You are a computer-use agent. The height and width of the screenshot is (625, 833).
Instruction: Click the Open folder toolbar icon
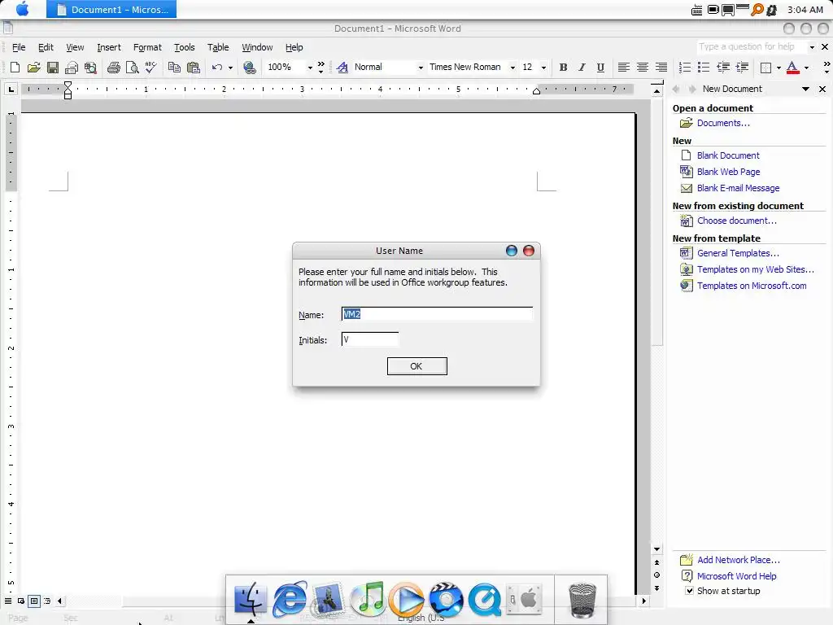pos(33,68)
